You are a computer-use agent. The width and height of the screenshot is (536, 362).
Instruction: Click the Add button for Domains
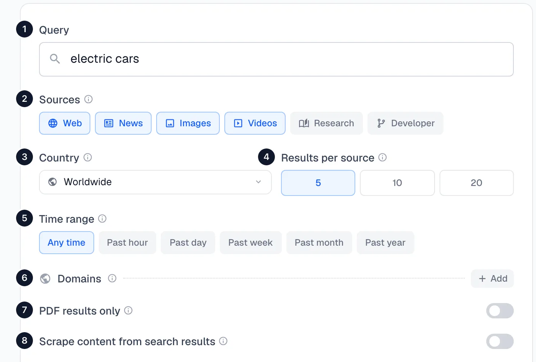click(492, 279)
